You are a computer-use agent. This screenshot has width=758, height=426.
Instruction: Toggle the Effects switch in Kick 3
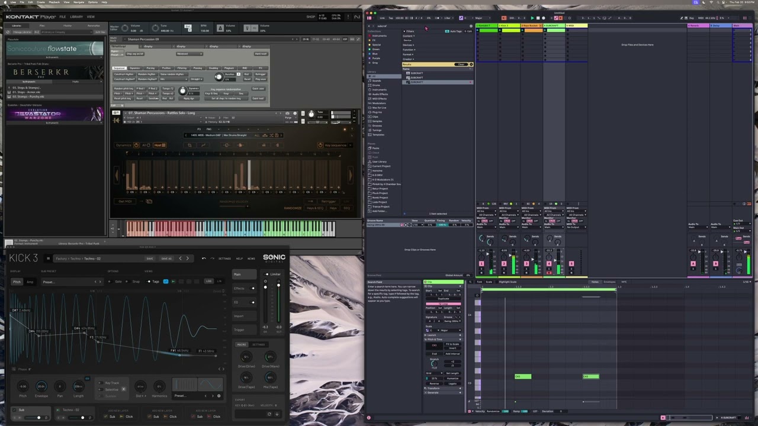tap(253, 288)
